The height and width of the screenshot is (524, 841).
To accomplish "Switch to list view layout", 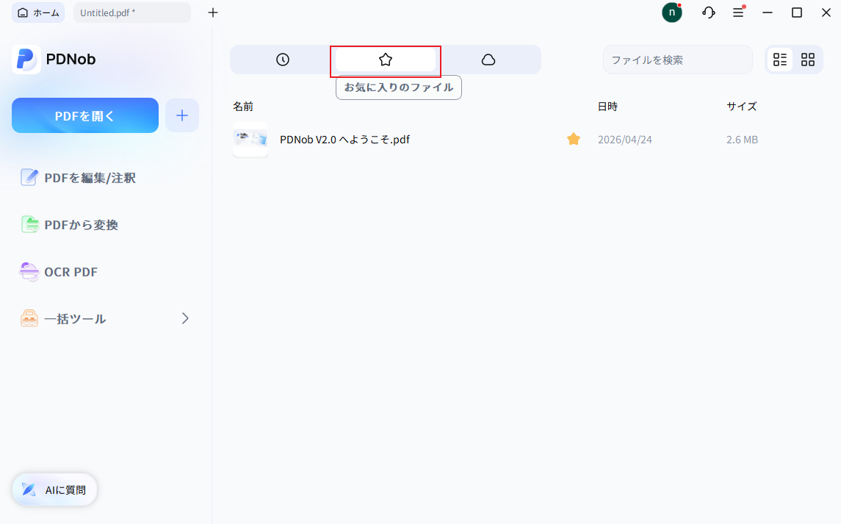I will (780, 60).
